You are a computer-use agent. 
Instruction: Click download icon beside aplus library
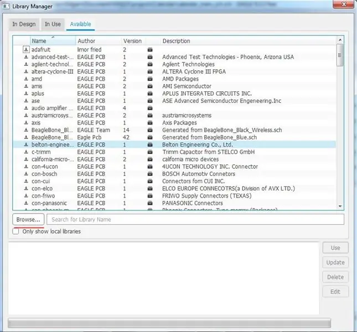26,94
